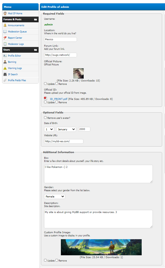Click the Mod CP Home house icon
This screenshot has height=268, width=165.
pyautogui.click(x=5, y=13)
